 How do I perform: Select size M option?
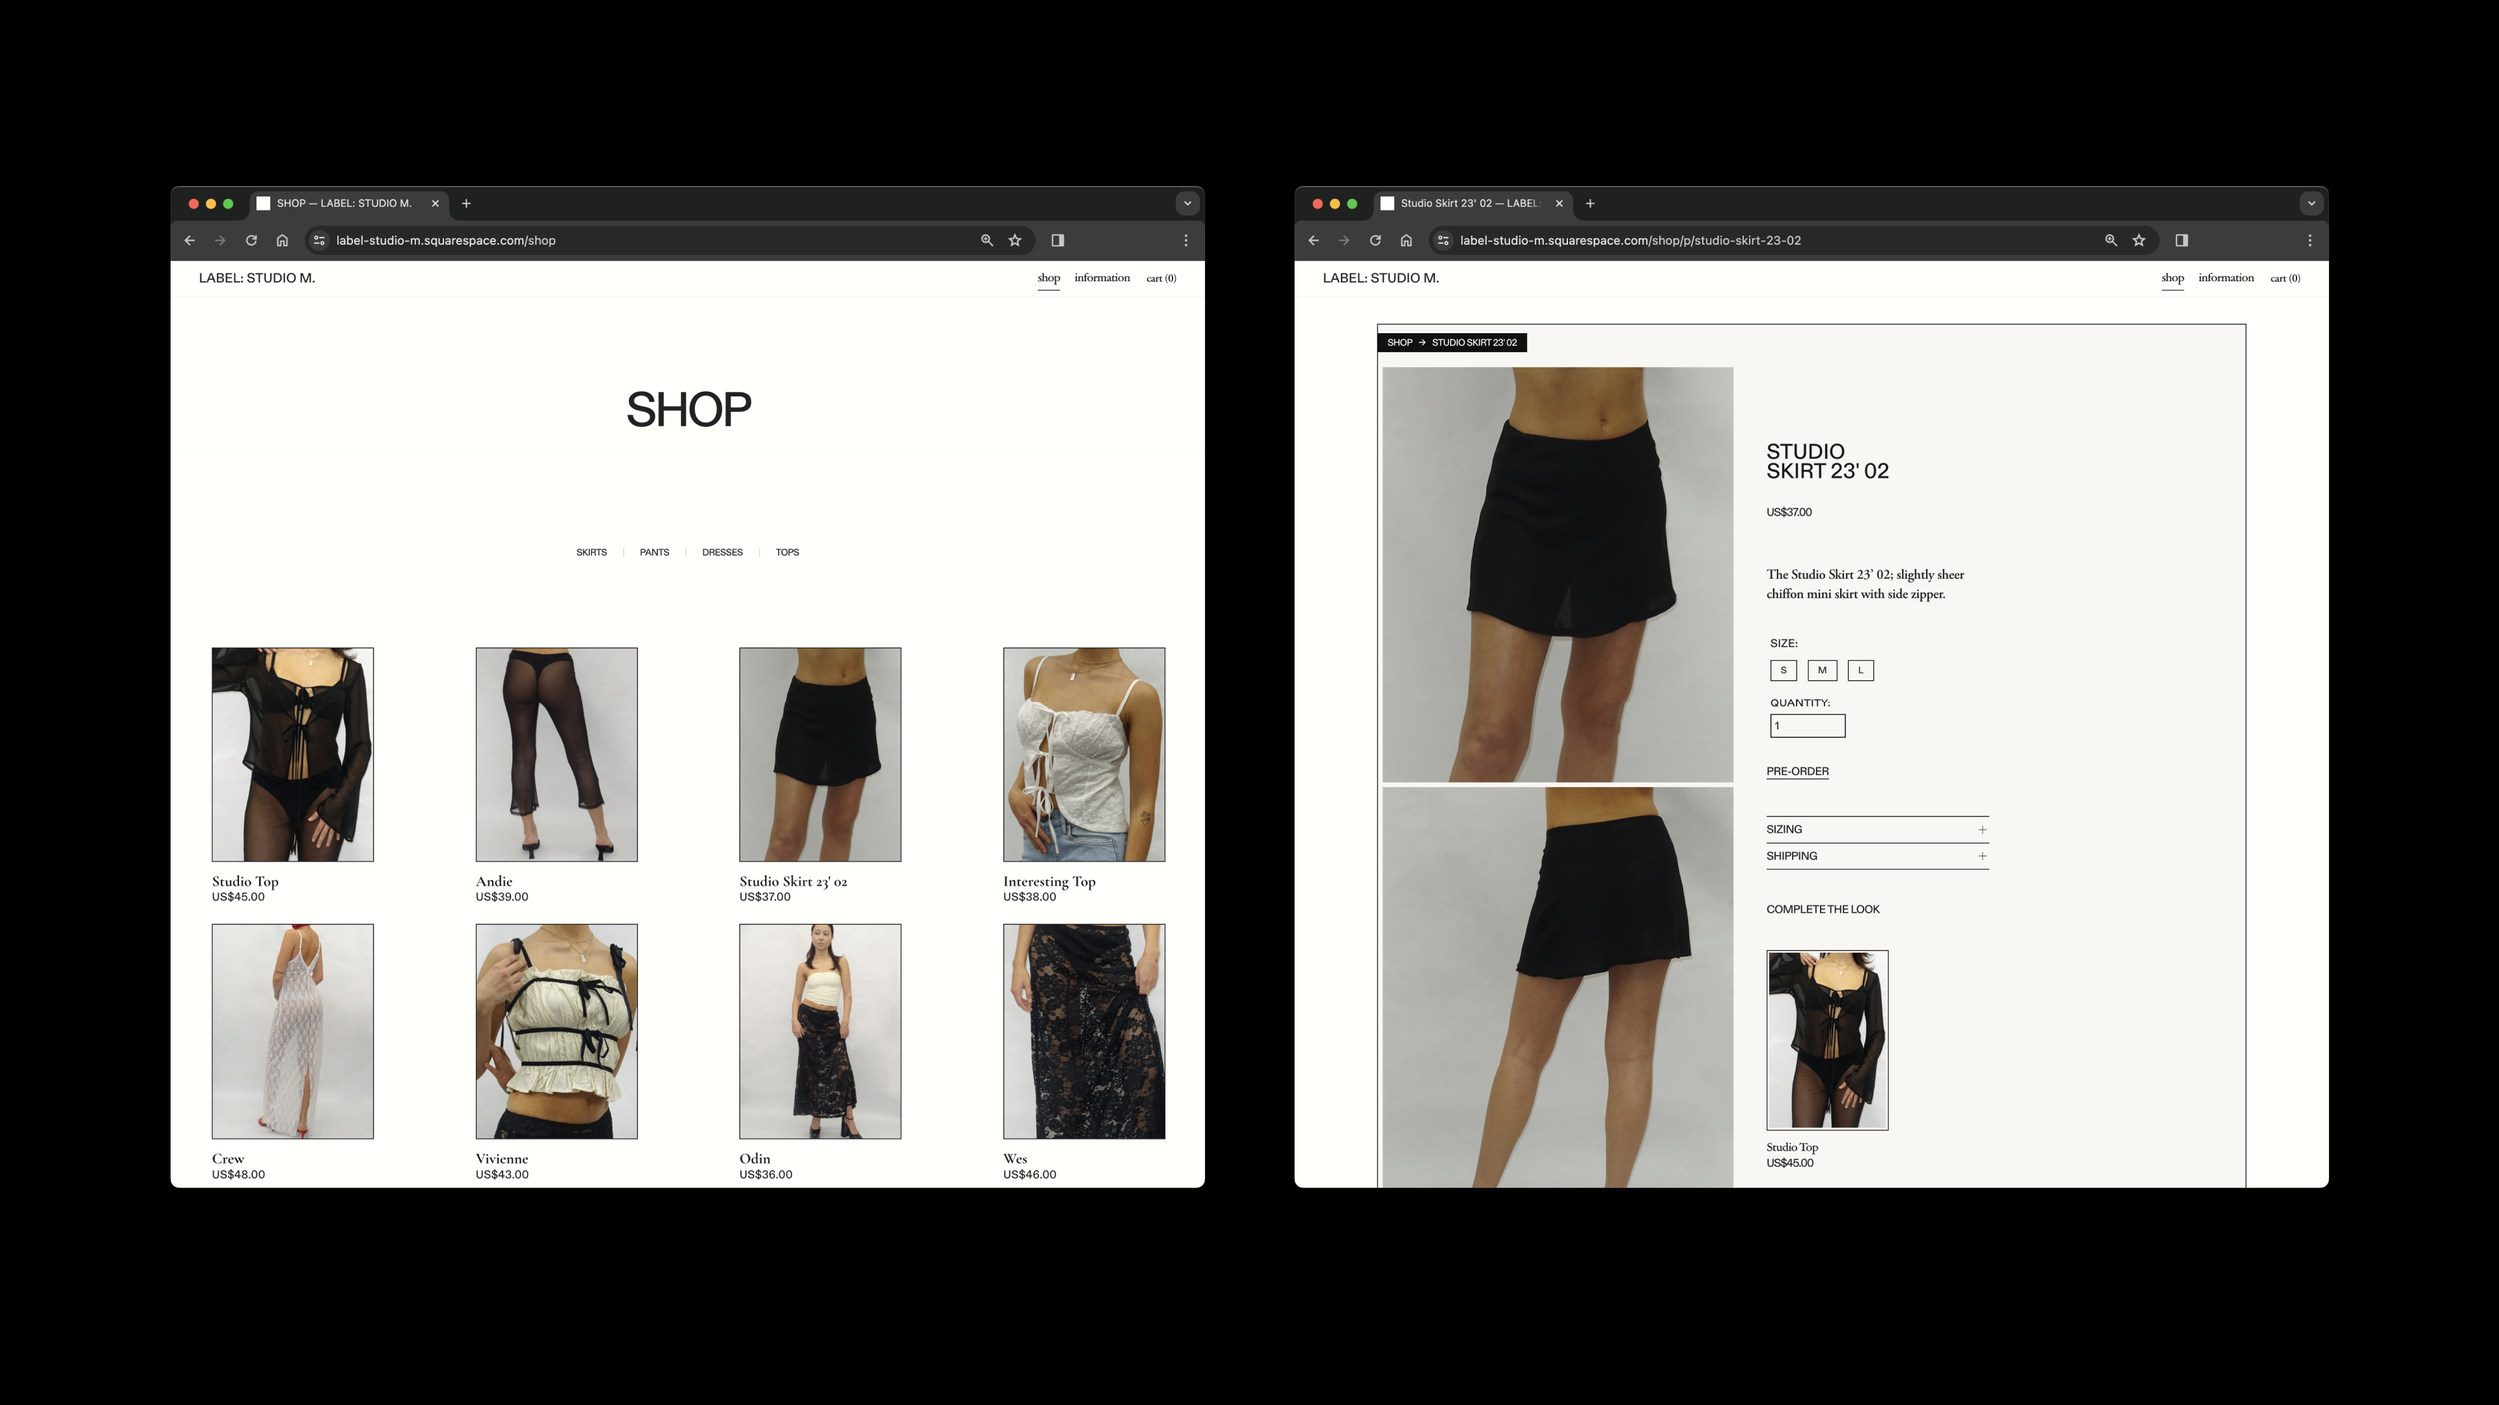[1822, 670]
